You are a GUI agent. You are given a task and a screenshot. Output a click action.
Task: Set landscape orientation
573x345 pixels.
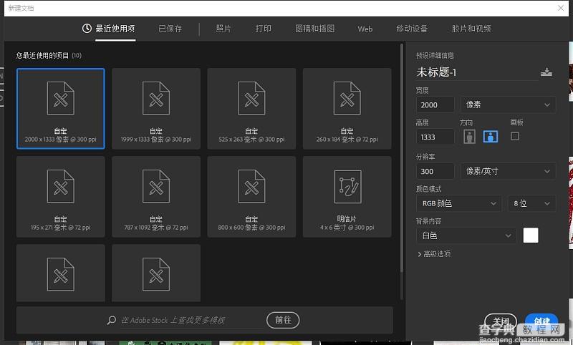pos(491,137)
